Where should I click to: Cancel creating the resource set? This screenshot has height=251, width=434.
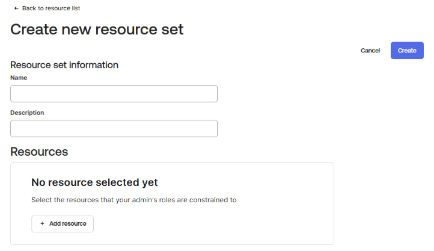click(370, 51)
